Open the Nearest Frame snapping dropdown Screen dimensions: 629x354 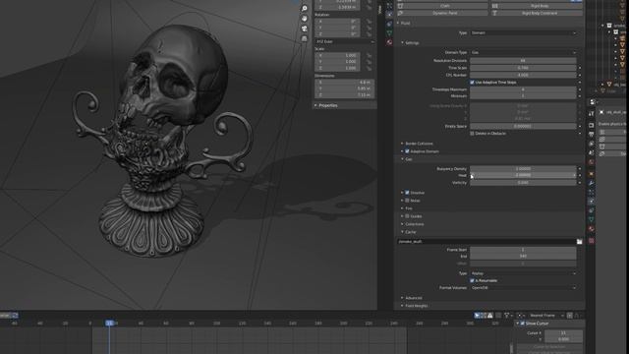click(546, 316)
